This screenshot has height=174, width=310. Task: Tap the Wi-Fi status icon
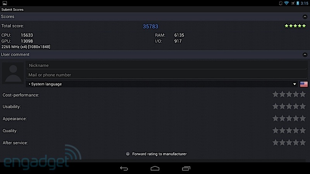tap(286, 3)
